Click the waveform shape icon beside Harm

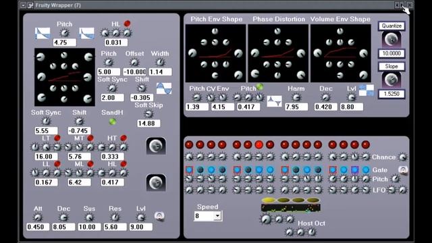click(x=275, y=101)
